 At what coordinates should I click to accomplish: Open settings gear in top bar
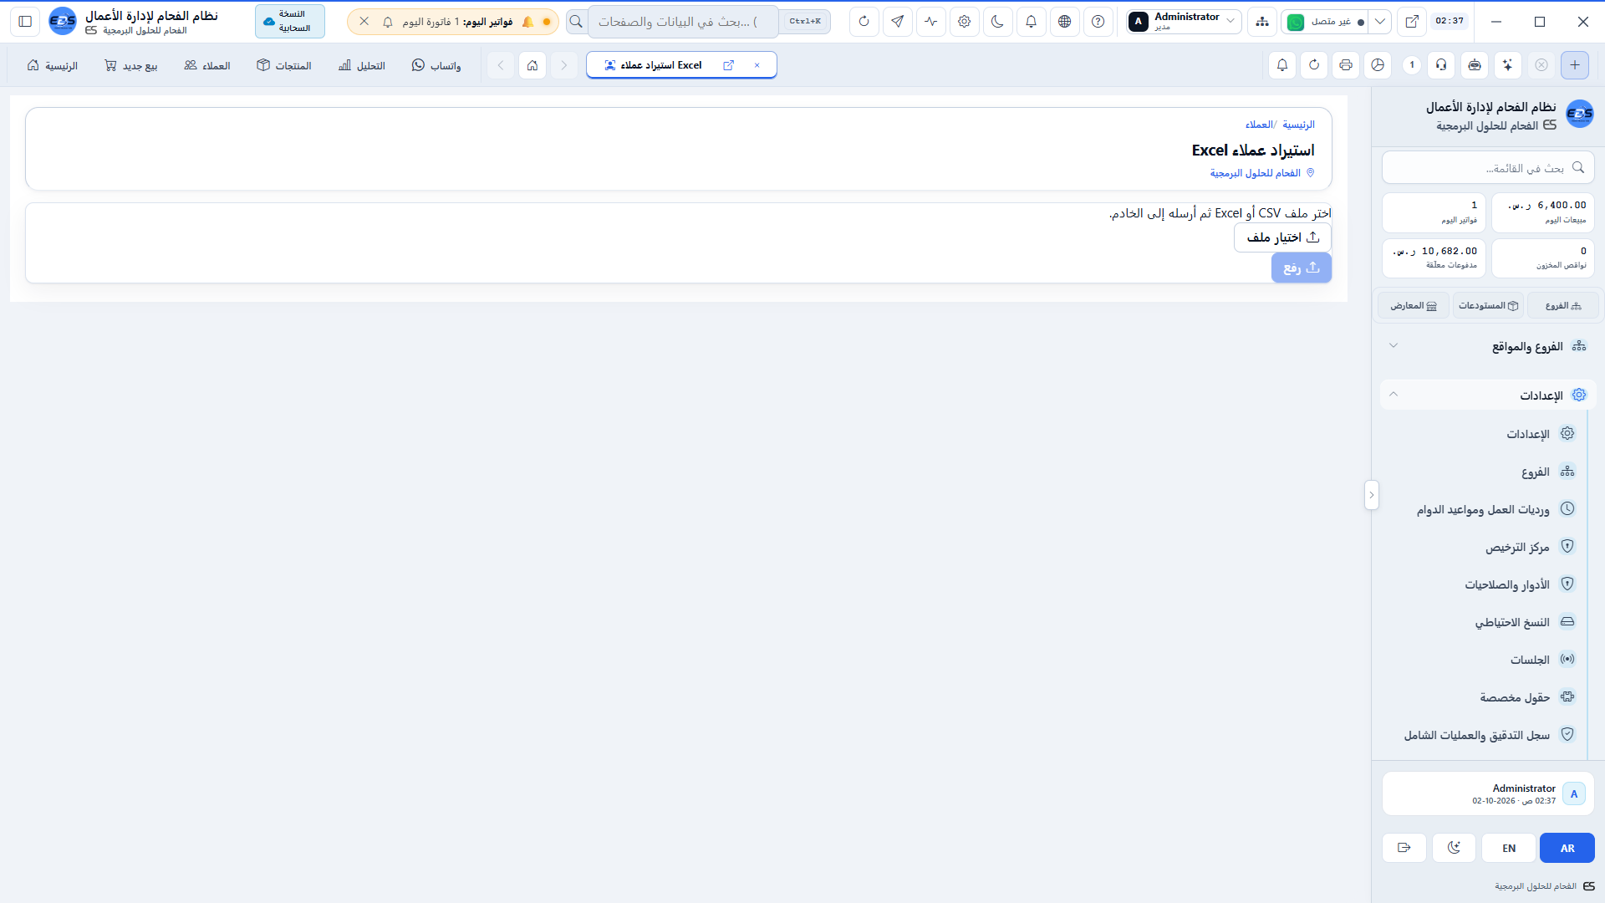pos(965,22)
